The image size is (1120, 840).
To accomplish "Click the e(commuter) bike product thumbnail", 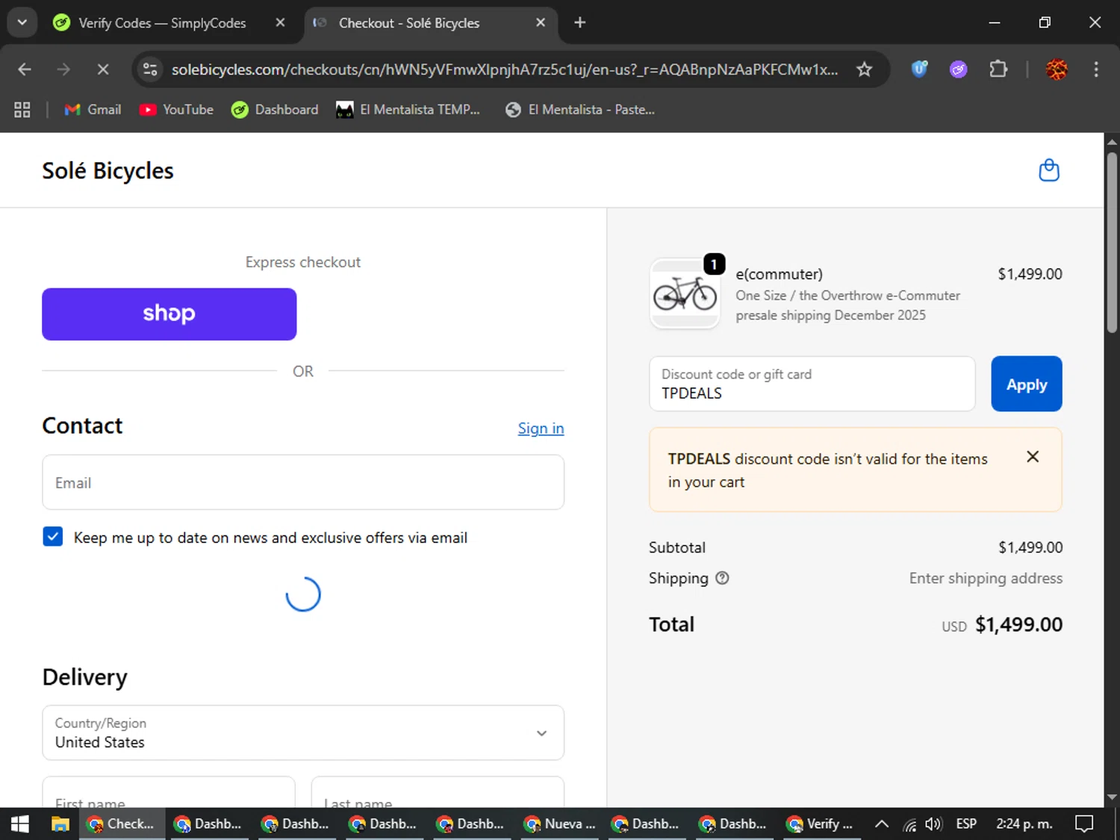I will 685,294.
